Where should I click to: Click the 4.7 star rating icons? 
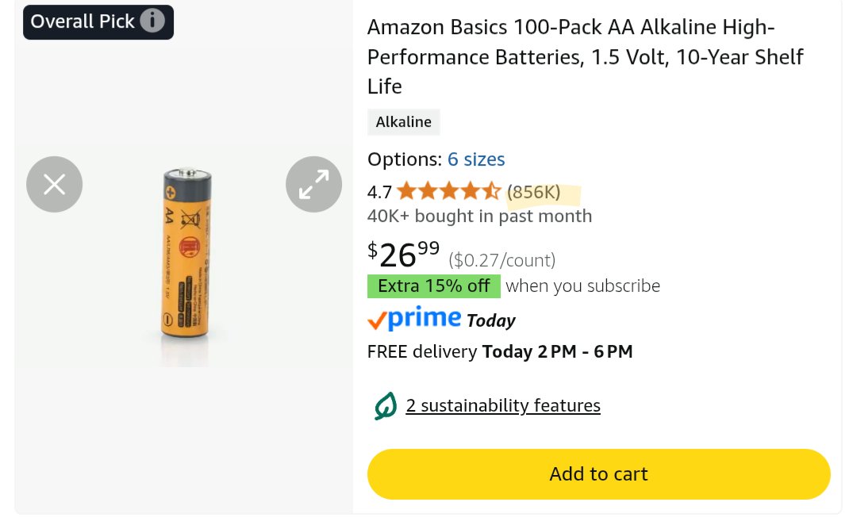click(x=448, y=192)
